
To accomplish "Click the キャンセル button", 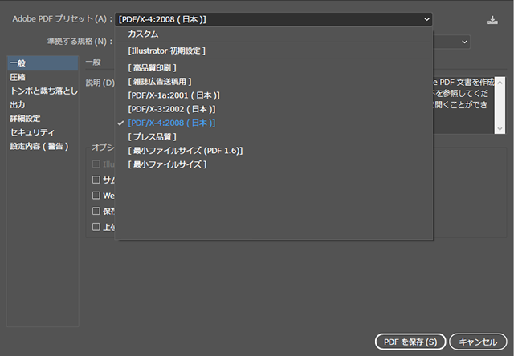I will (478, 342).
